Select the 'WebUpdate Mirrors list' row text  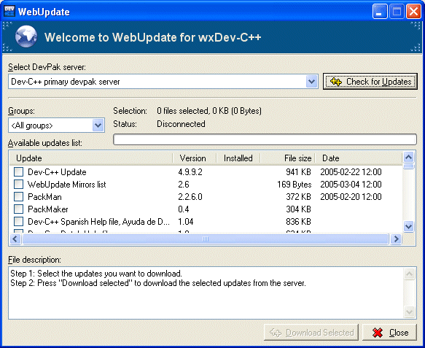click(66, 185)
